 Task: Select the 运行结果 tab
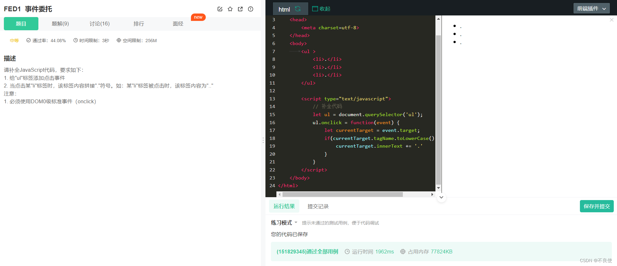point(284,206)
